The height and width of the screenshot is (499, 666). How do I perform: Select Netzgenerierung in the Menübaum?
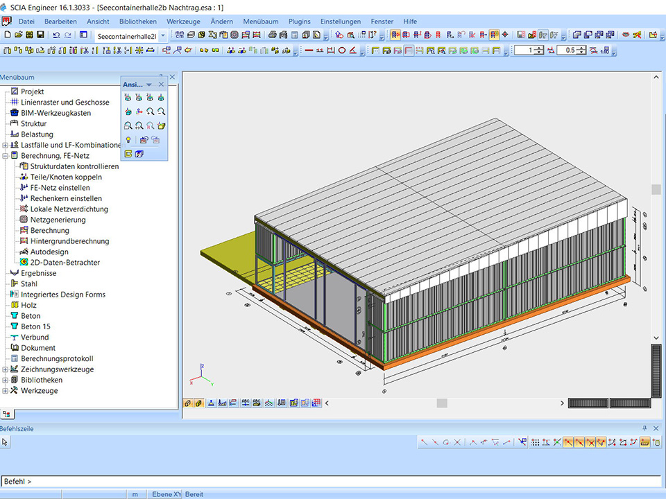pos(58,220)
